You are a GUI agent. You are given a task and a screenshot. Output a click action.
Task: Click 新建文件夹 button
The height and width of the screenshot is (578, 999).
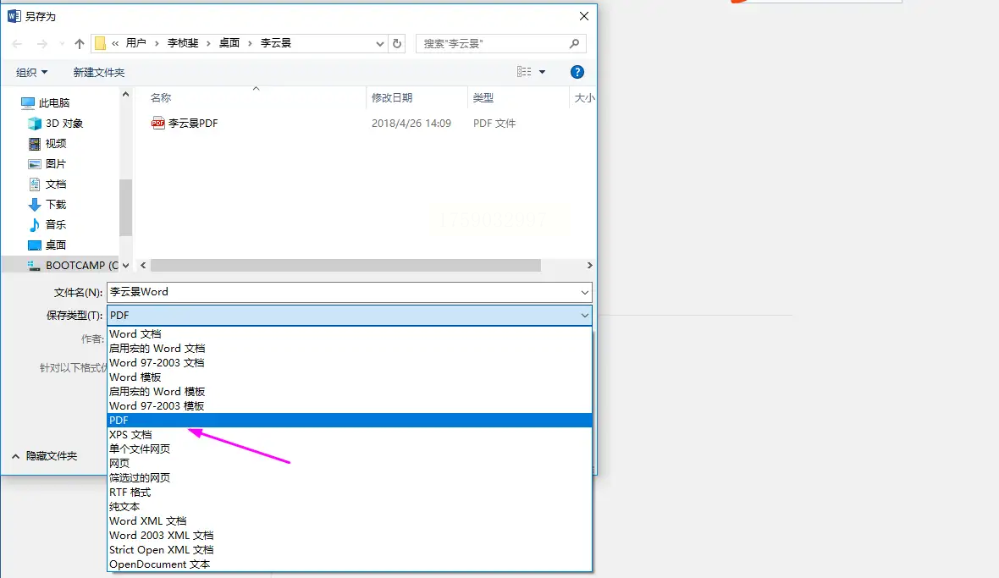[x=99, y=73]
